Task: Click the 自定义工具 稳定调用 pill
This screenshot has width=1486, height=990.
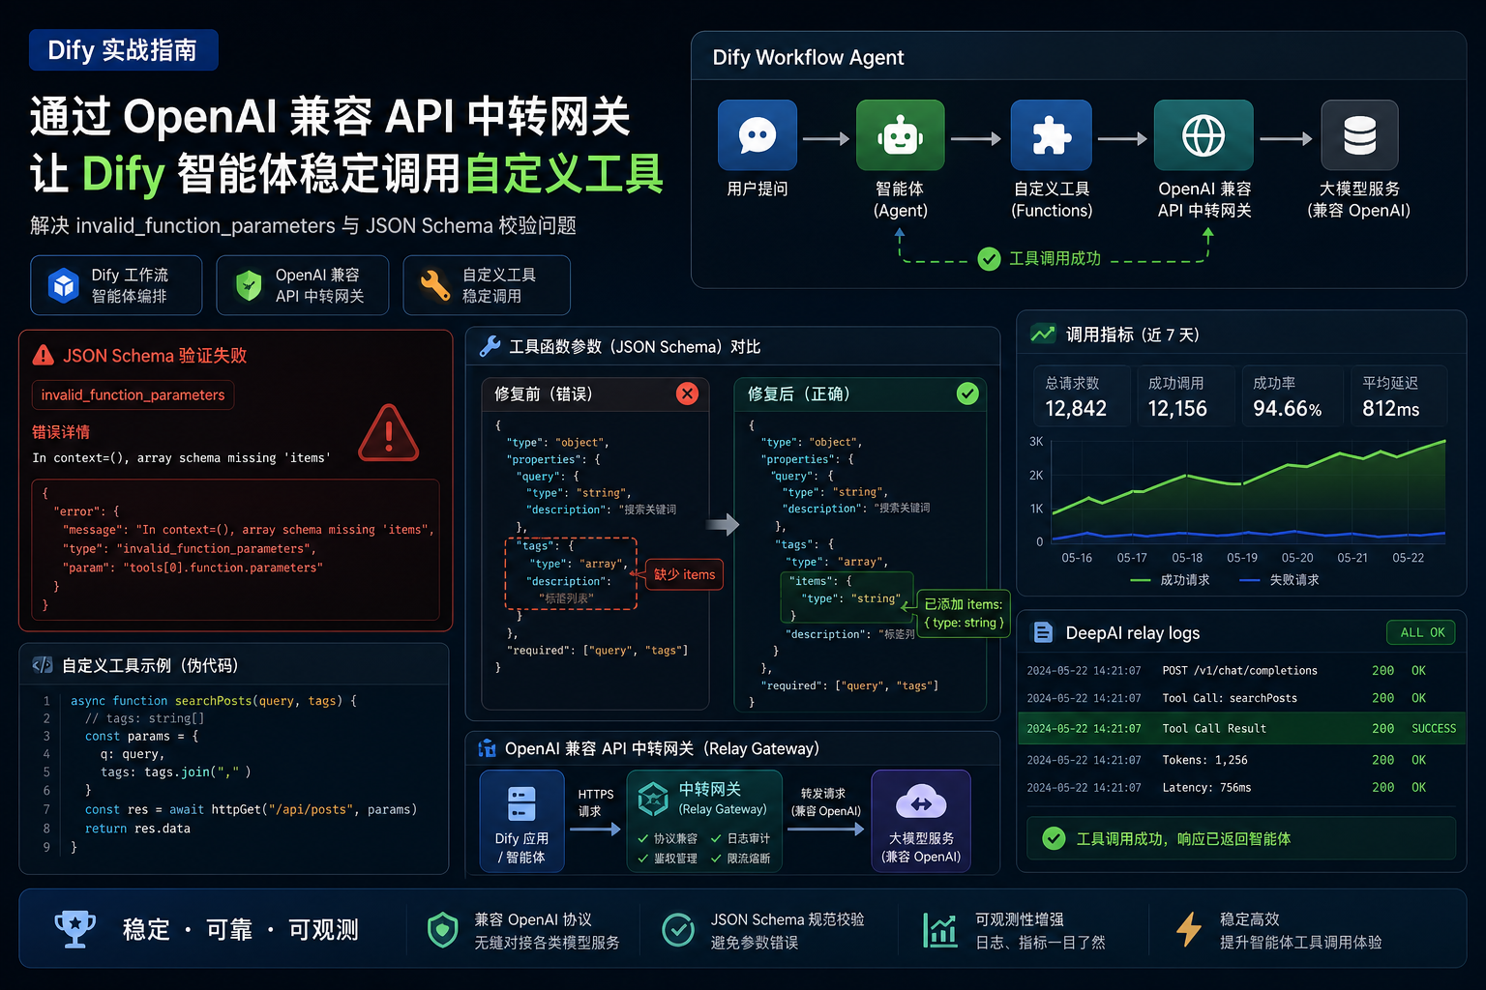Action: tap(487, 285)
